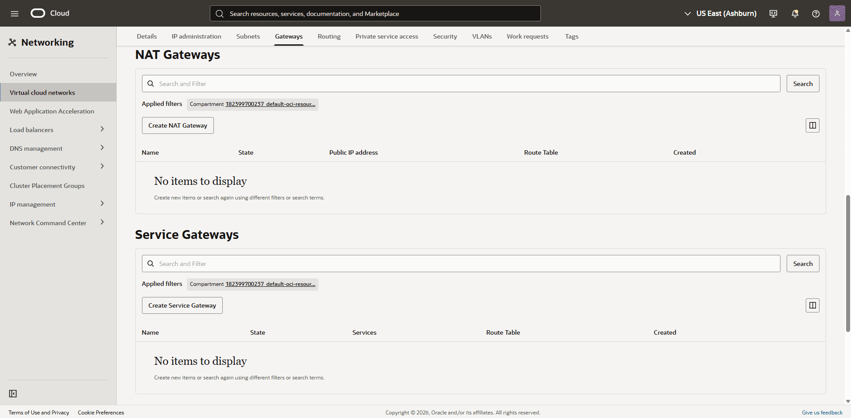Click the page vertical scrollbar thumb
This screenshot has width=851, height=418.
tap(848, 263)
